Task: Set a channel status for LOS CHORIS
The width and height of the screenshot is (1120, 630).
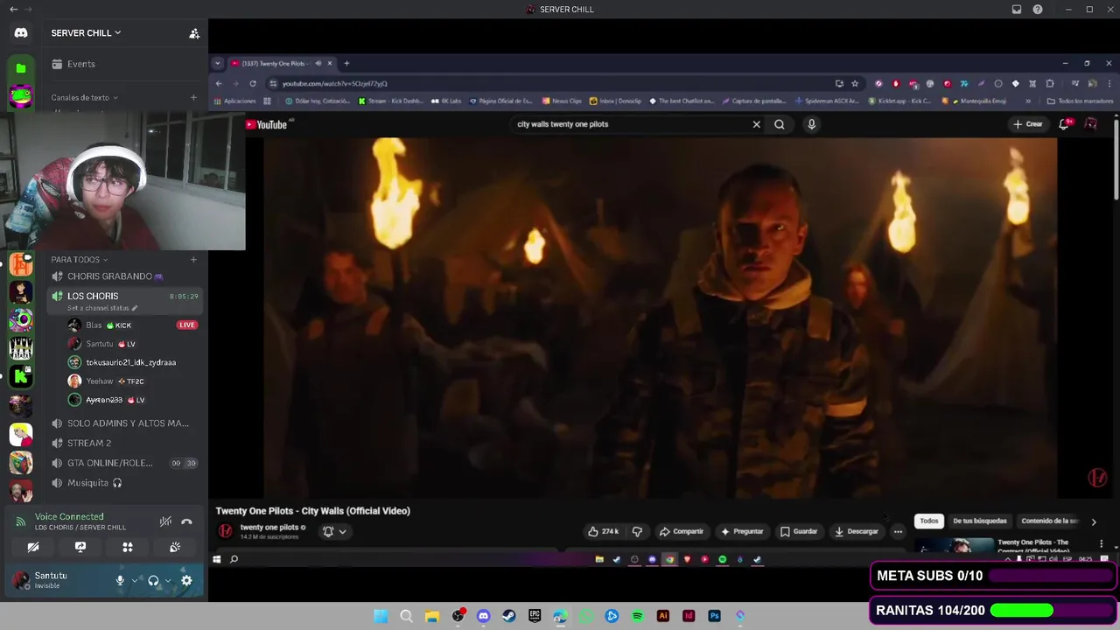Action: [x=101, y=308]
